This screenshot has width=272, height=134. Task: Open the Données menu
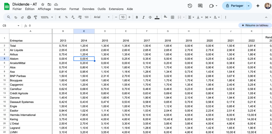88,9
